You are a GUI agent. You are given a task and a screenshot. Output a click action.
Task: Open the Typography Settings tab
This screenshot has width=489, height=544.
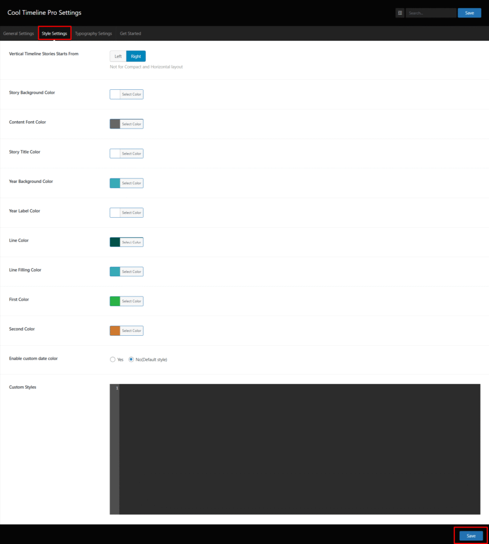(x=94, y=33)
